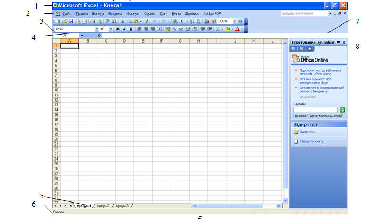
Task: Click the Undo arrow icon
Action: pos(154,21)
